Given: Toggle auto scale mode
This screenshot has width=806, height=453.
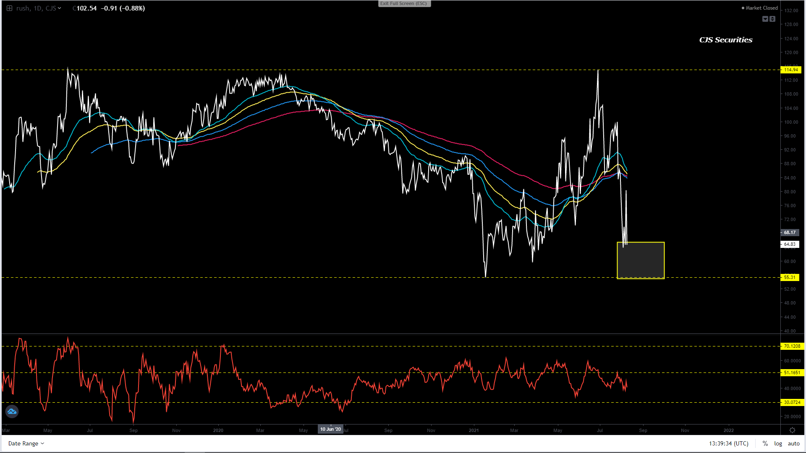Looking at the screenshot, I should (793, 443).
